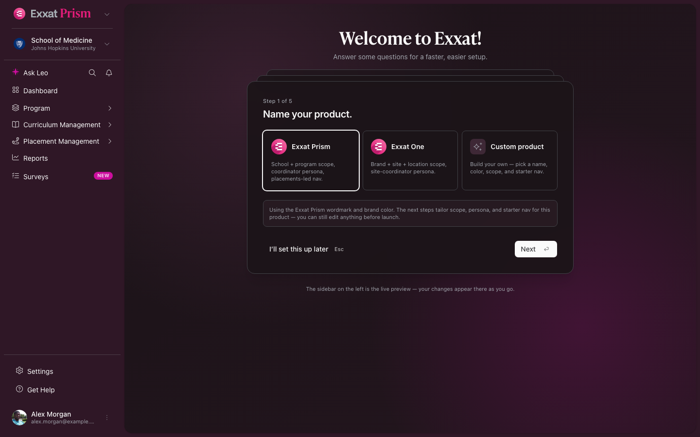Open the Surveys nav item
The width and height of the screenshot is (700, 437).
click(36, 177)
